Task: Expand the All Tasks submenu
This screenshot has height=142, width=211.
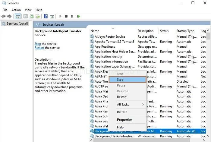Action: [x=130, y=105]
